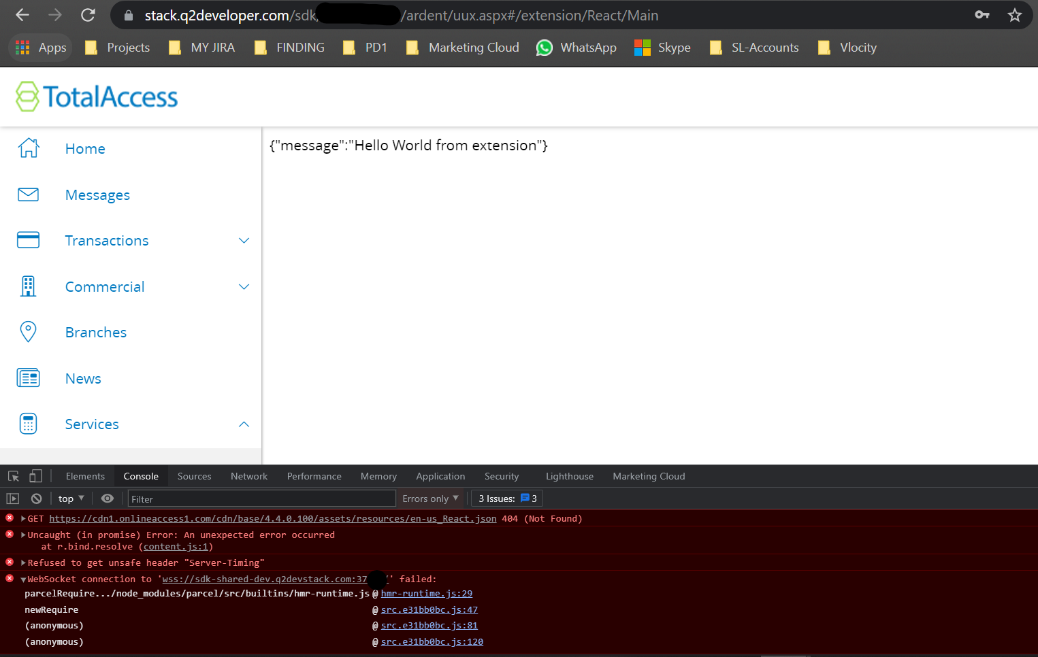Open the Marketing Cloud bookmarks folder
The width and height of the screenshot is (1038, 657).
point(463,48)
